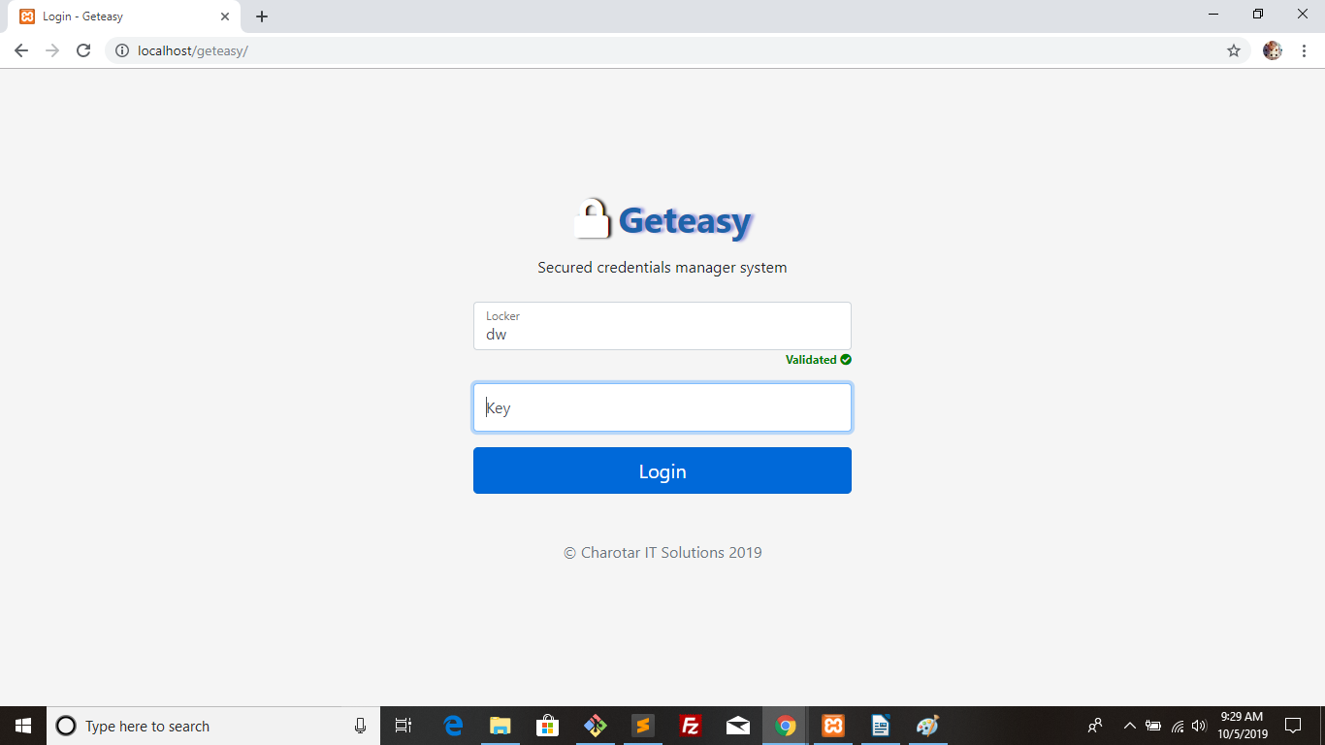
Task: Click 'Secured credentials manager system' text
Action: pyautogui.click(x=662, y=267)
